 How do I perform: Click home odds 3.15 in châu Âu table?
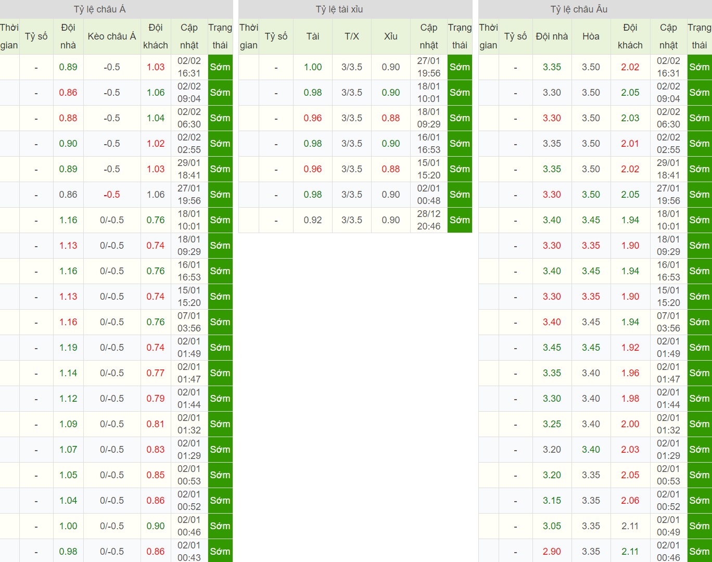coord(552,501)
